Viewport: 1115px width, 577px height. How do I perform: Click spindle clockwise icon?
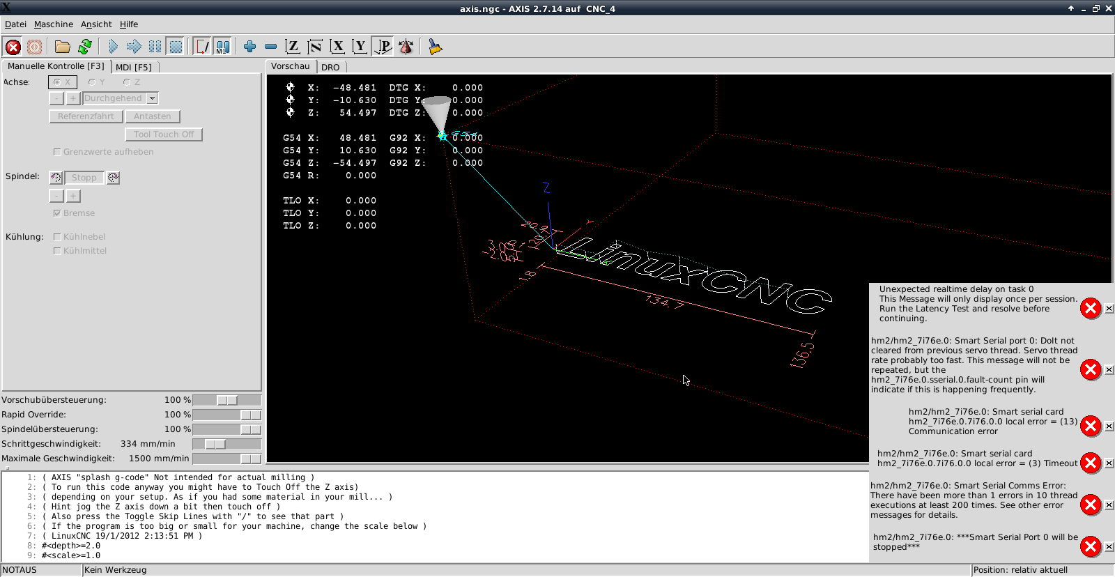point(113,178)
